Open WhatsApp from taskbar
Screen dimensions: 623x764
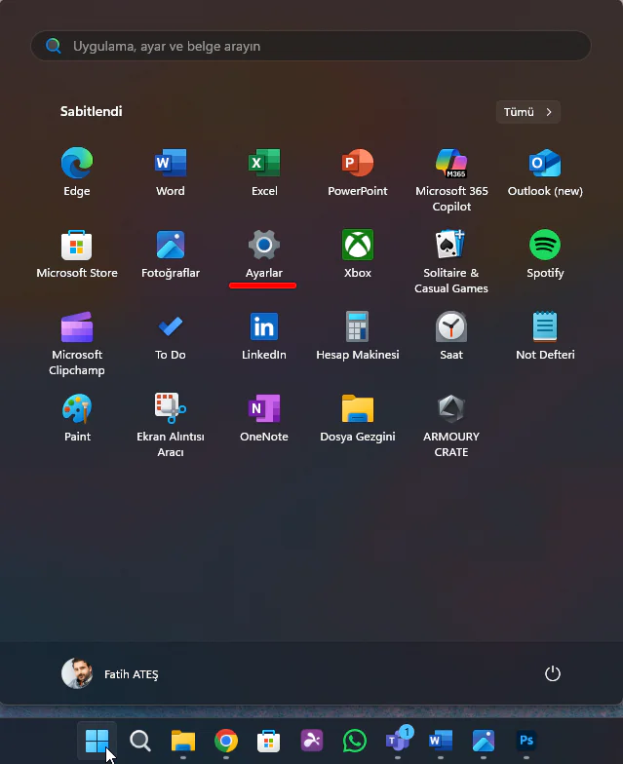point(355,741)
